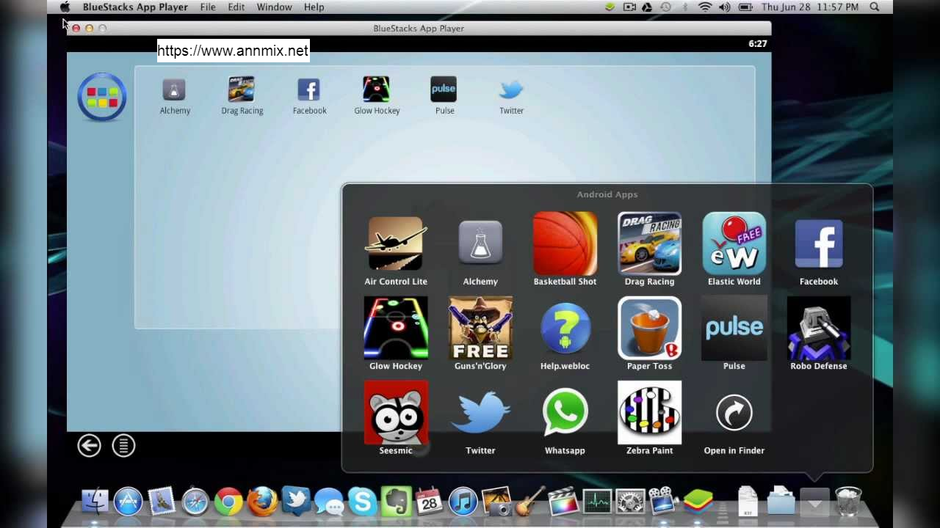Open Pulse on the BlueStacks home screen

444,89
